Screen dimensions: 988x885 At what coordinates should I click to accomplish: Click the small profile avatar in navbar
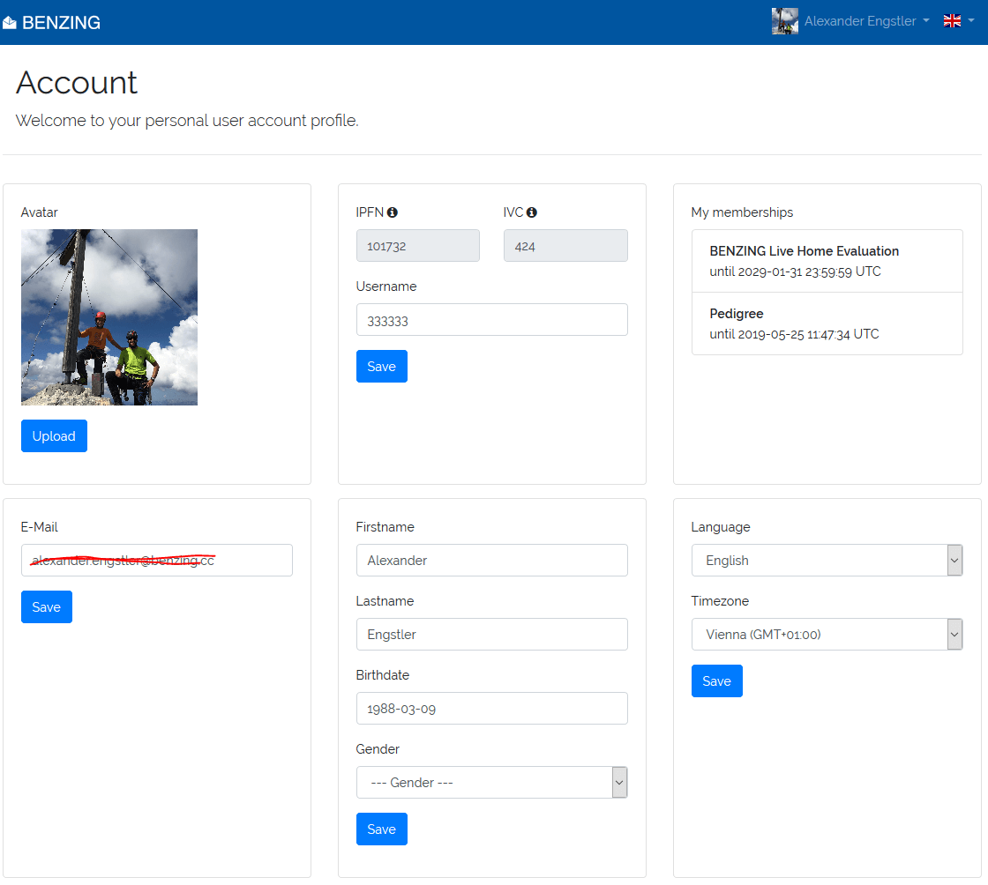[784, 21]
